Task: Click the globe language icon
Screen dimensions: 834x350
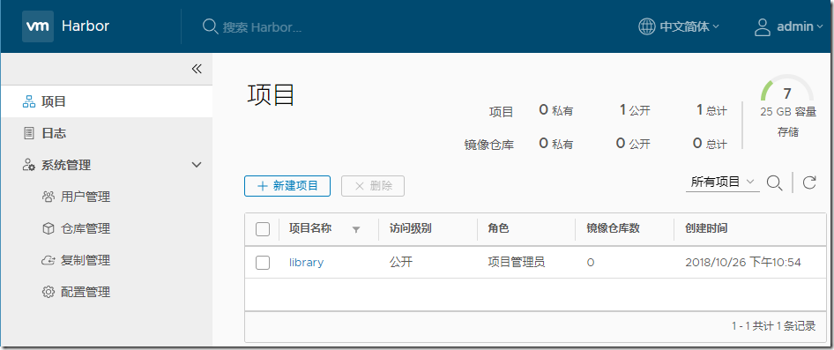Action: 647,26
